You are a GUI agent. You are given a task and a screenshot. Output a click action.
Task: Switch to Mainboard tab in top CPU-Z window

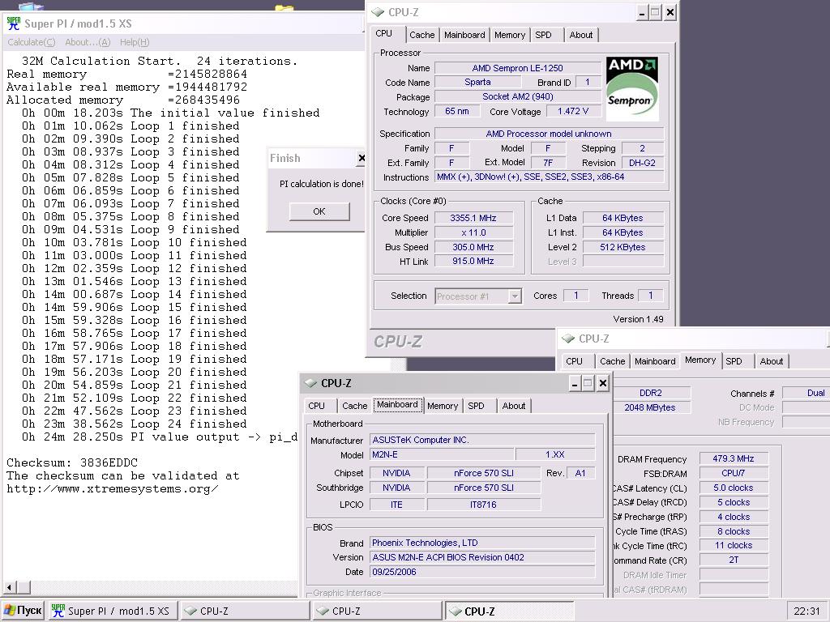[464, 35]
